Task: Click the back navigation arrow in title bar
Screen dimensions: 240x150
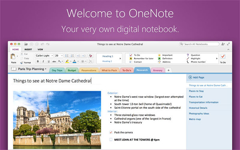Action: coord(31,44)
